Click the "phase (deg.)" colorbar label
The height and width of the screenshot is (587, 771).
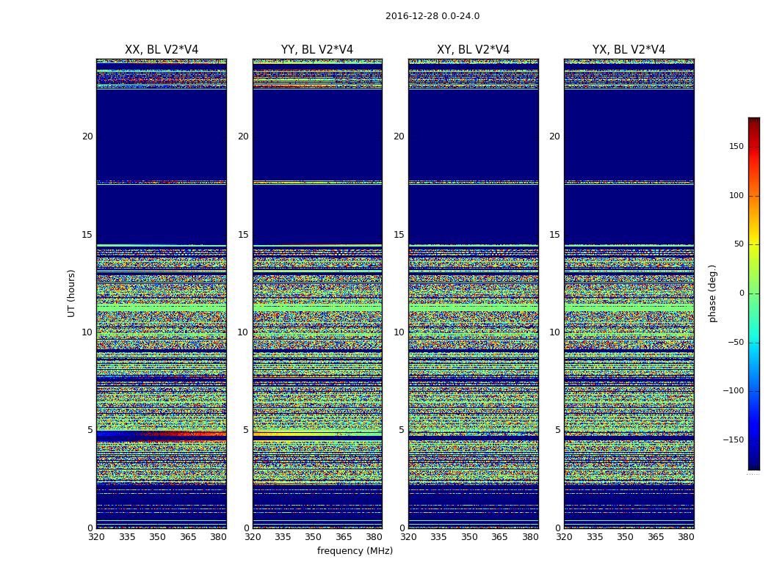pos(712,293)
